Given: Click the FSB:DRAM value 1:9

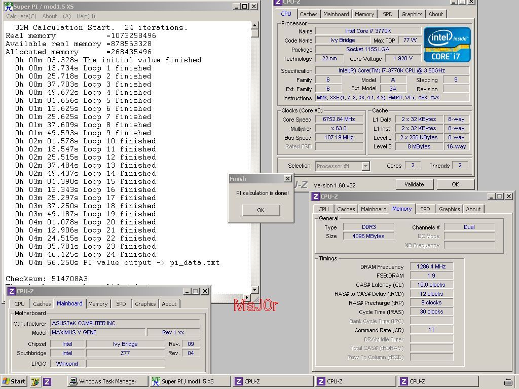Looking at the screenshot, I should [x=431, y=276].
